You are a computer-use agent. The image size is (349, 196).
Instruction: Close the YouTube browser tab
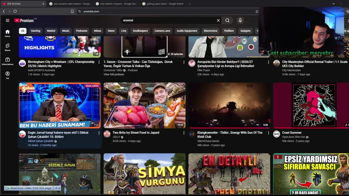[43, 4]
